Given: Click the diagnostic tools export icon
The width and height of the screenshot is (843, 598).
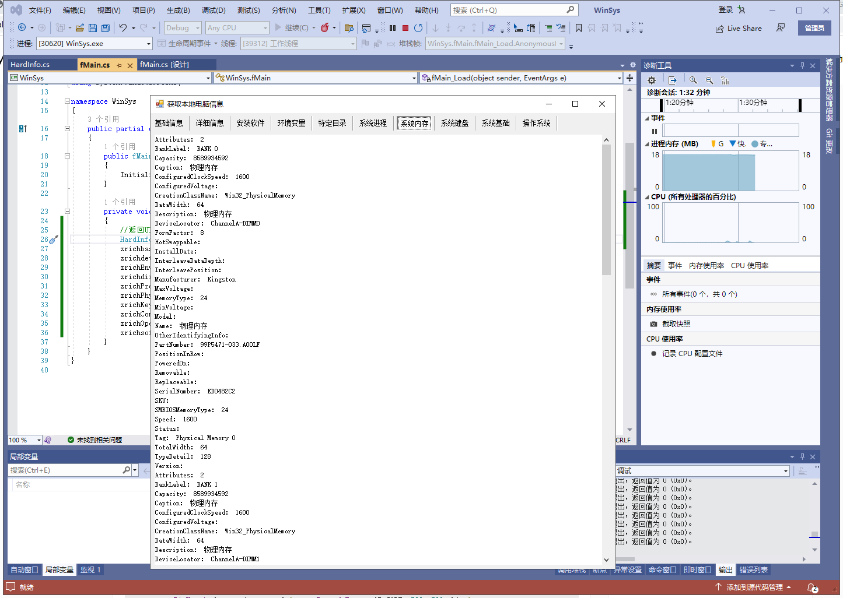Looking at the screenshot, I should (672, 80).
